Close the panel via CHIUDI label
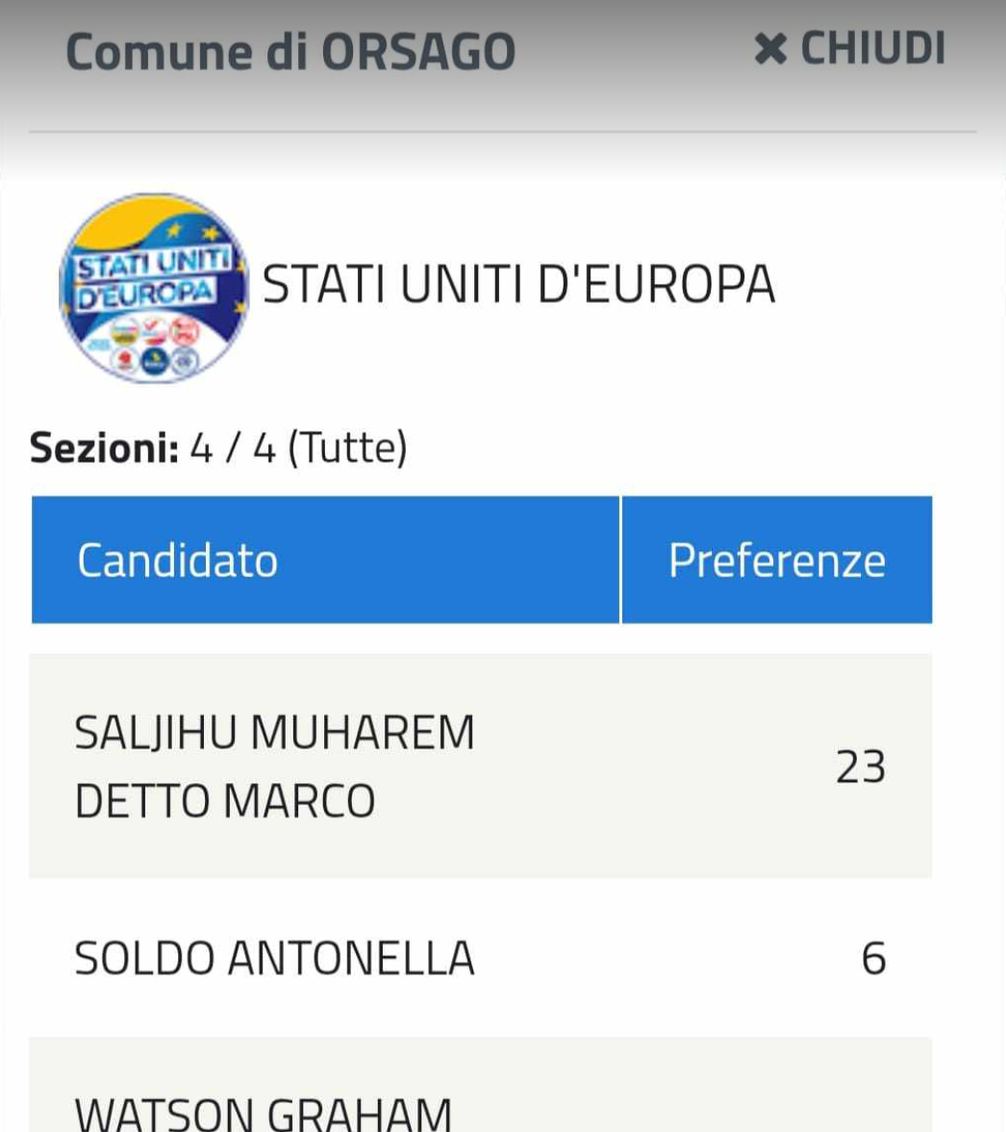The width and height of the screenshot is (1006, 1132). [x=872, y=49]
